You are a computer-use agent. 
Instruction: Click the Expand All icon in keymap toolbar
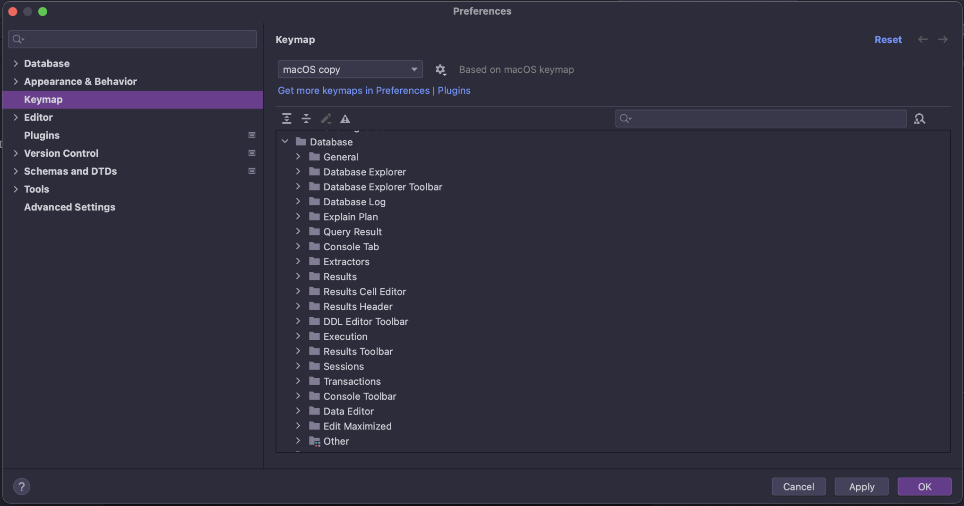pos(286,118)
